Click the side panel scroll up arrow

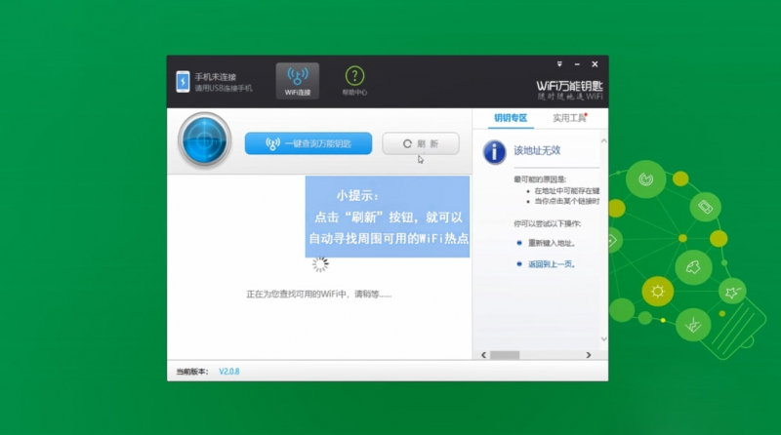coord(603,141)
